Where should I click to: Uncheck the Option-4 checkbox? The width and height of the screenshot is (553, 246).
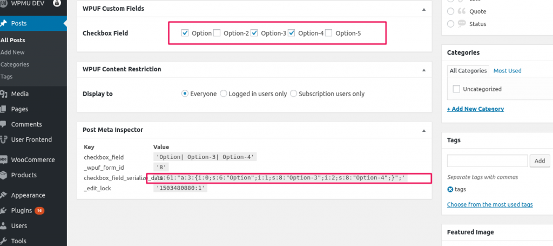point(291,33)
